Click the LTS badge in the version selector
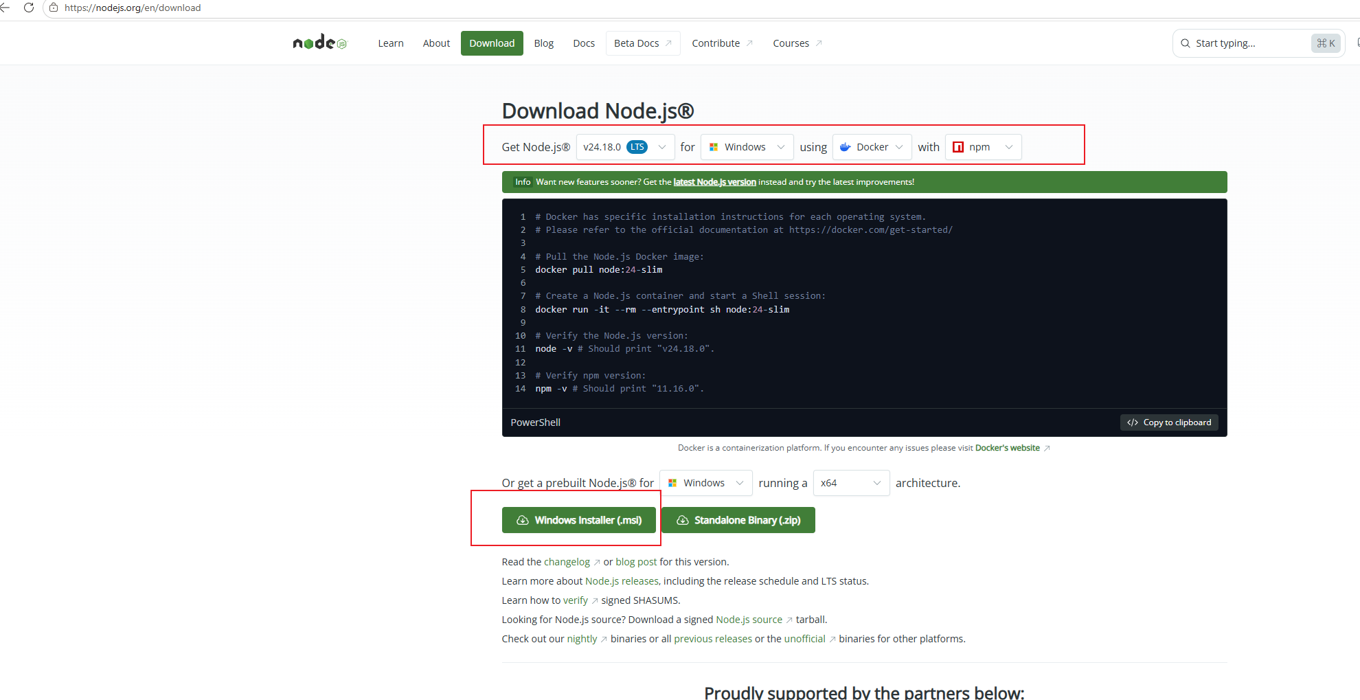Viewport: 1360px width, 700px height. 637,147
